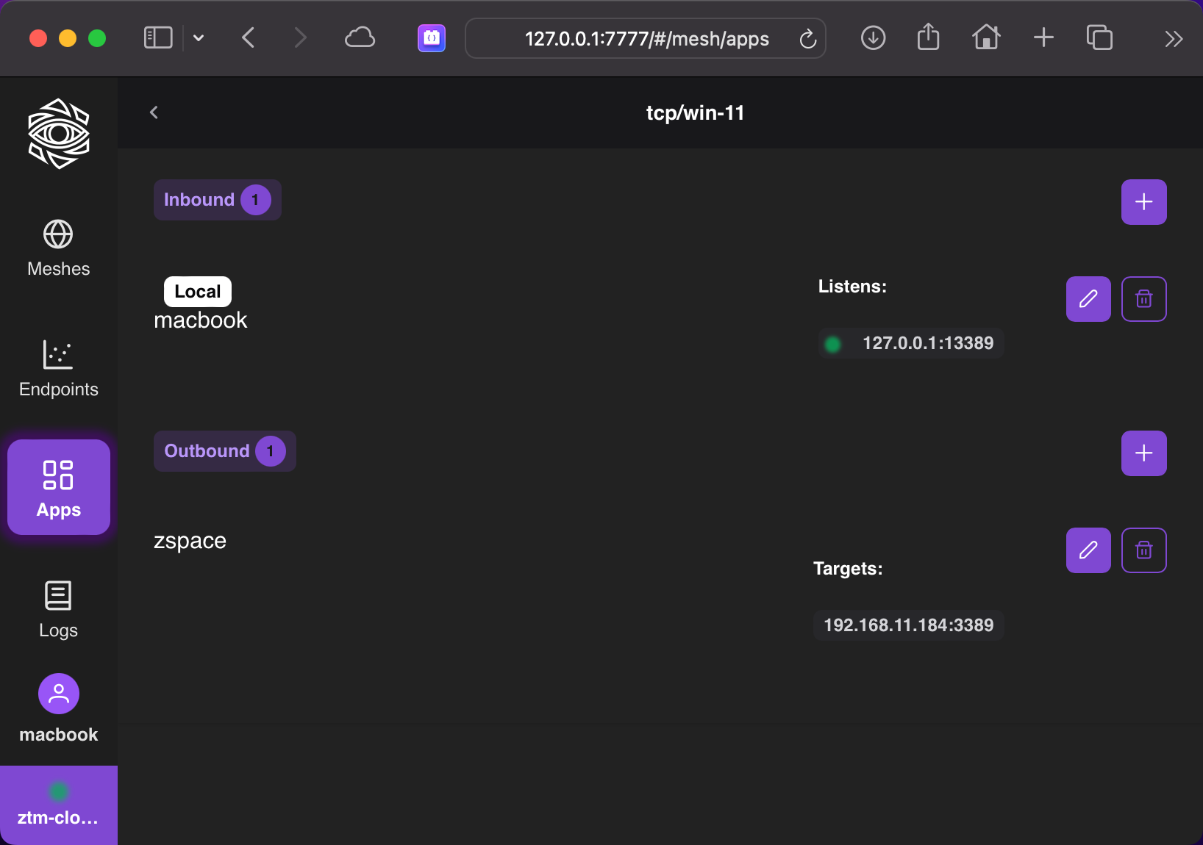Screen dimensions: 1203x845
Task: Go back from tcp/win-11 page
Action: click(x=154, y=112)
